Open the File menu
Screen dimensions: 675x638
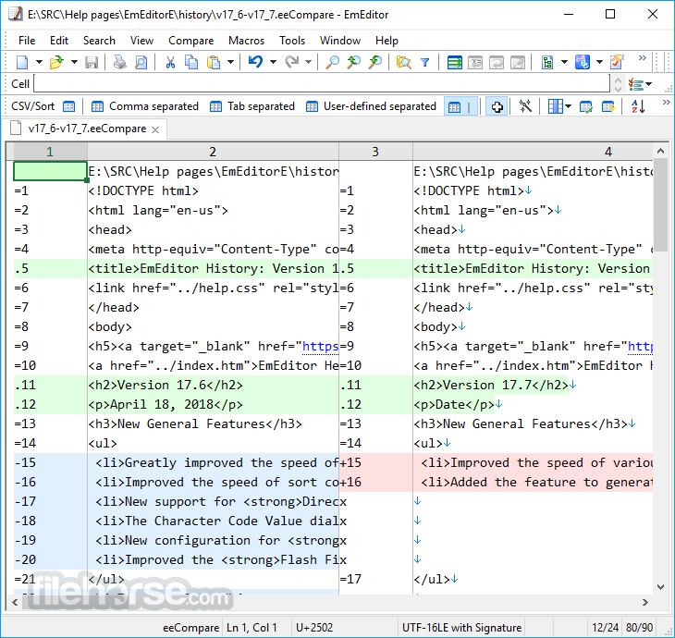[27, 41]
